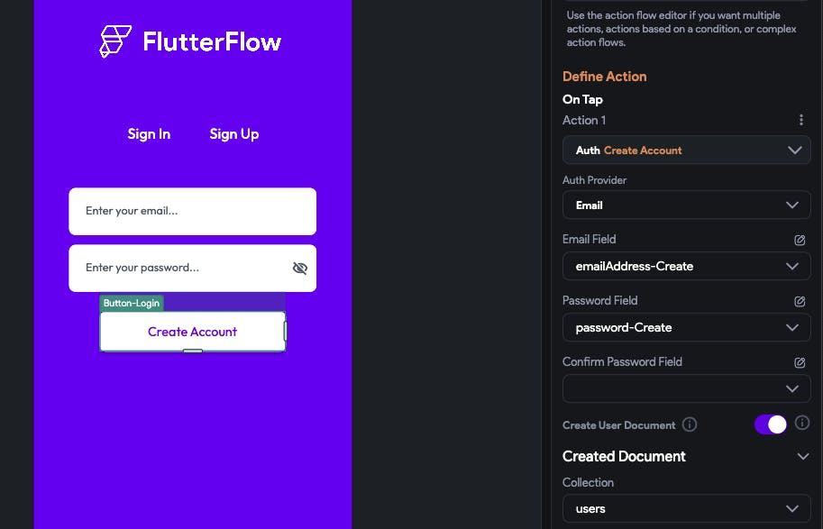Open the Auth Provider Email dropdown
Image resolution: width=823 pixels, height=529 pixels.
pos(687,205)
